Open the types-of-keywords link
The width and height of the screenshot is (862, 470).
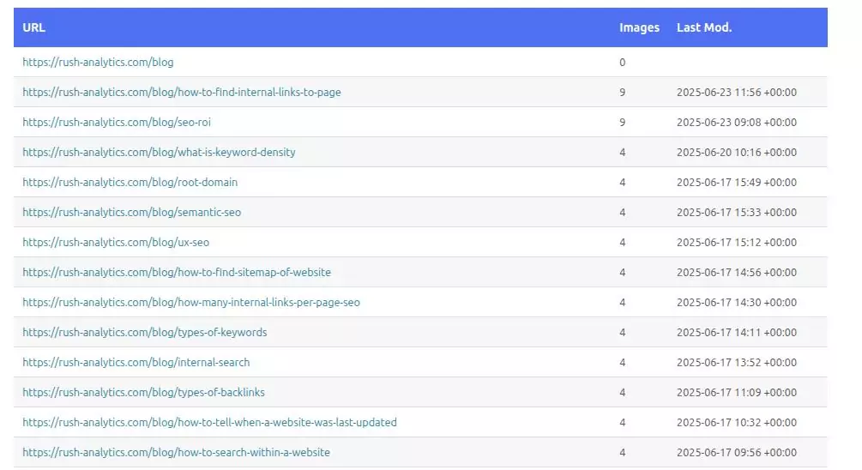pos(145,333)
